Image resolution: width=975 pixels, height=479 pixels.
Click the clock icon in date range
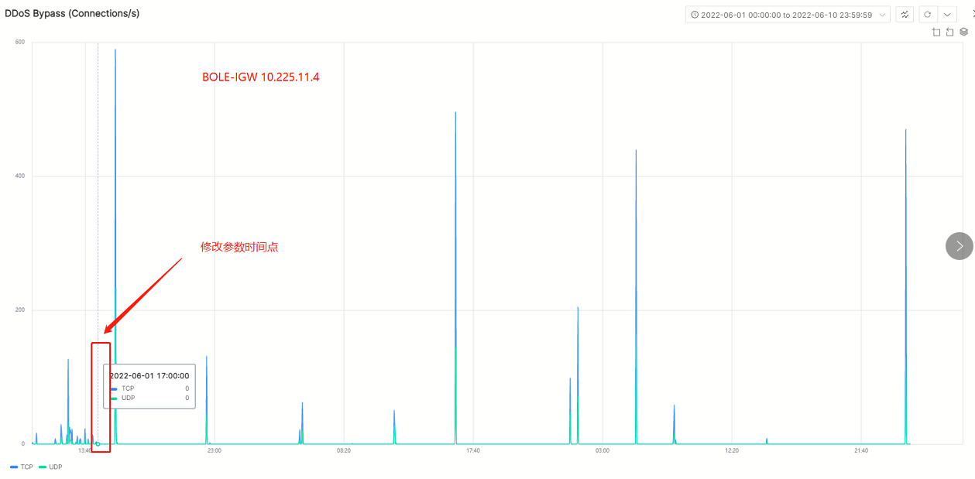tap(695, 15)
